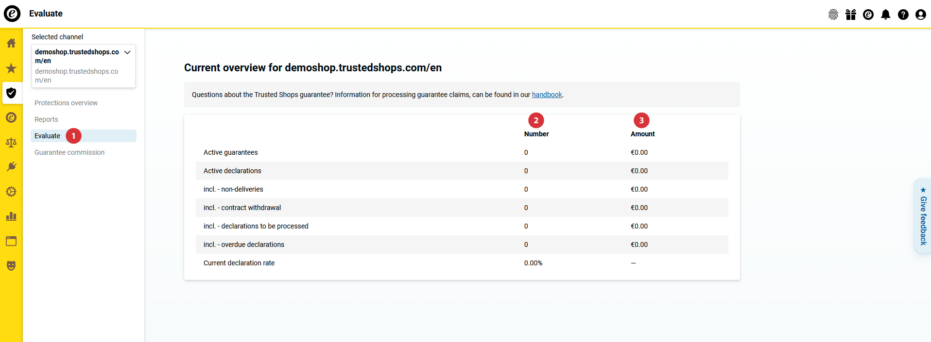Follow the handbook link
Viewport: 931px width, 342px height.
tap(547, 95)
